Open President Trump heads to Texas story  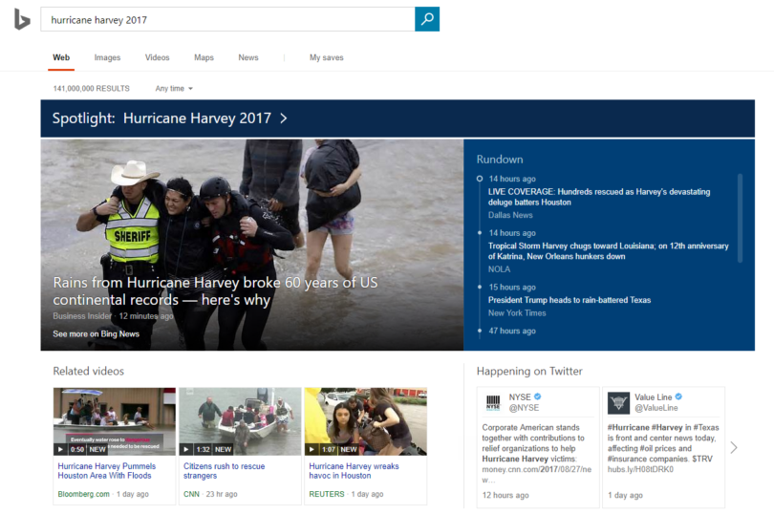(570, 300)
